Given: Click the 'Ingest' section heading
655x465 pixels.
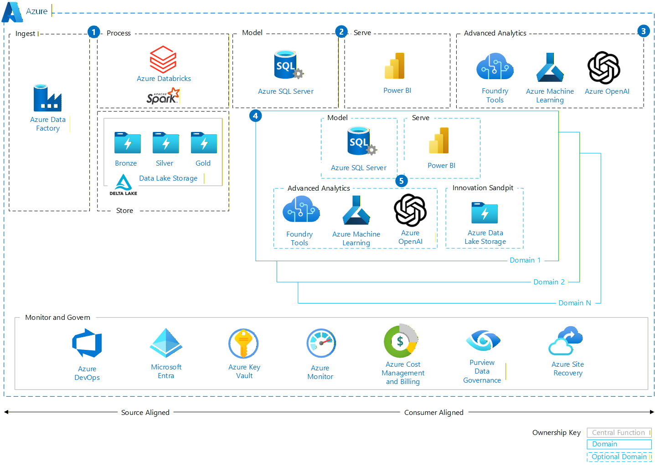Looking at the screenshot, I should [x=25, y=34].
